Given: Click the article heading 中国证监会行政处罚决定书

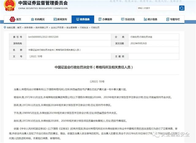Looking at the screenshot, I should (x=94, y=68).
